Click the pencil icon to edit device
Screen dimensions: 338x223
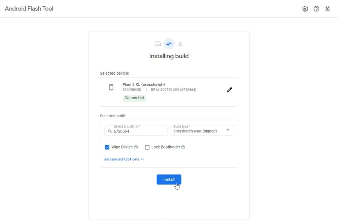coord(229,90)
